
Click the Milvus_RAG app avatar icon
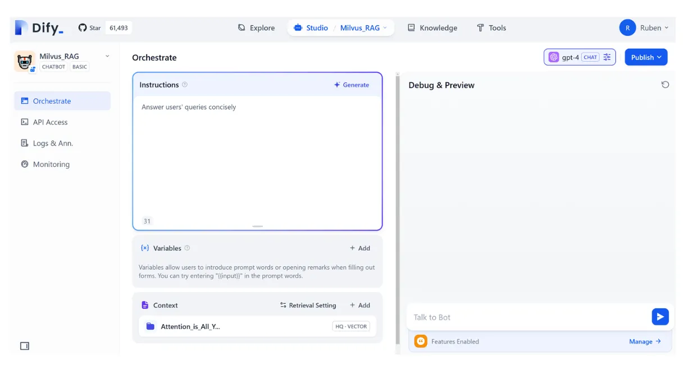point(24,61)
